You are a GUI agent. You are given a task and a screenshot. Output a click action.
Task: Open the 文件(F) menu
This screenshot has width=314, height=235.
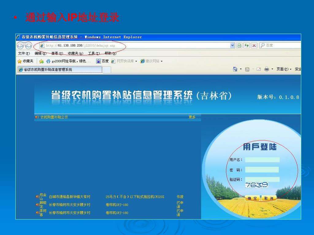coord(24,53)
